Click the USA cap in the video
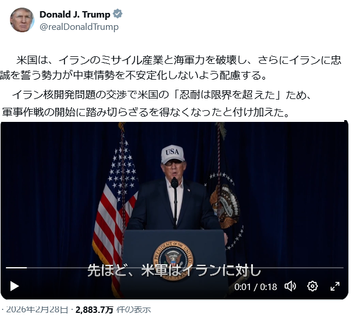The height and width of the screenshot is (317, 353). 173,154
